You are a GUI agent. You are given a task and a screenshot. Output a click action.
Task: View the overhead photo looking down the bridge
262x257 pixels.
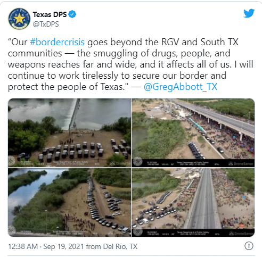pos(193,202)
